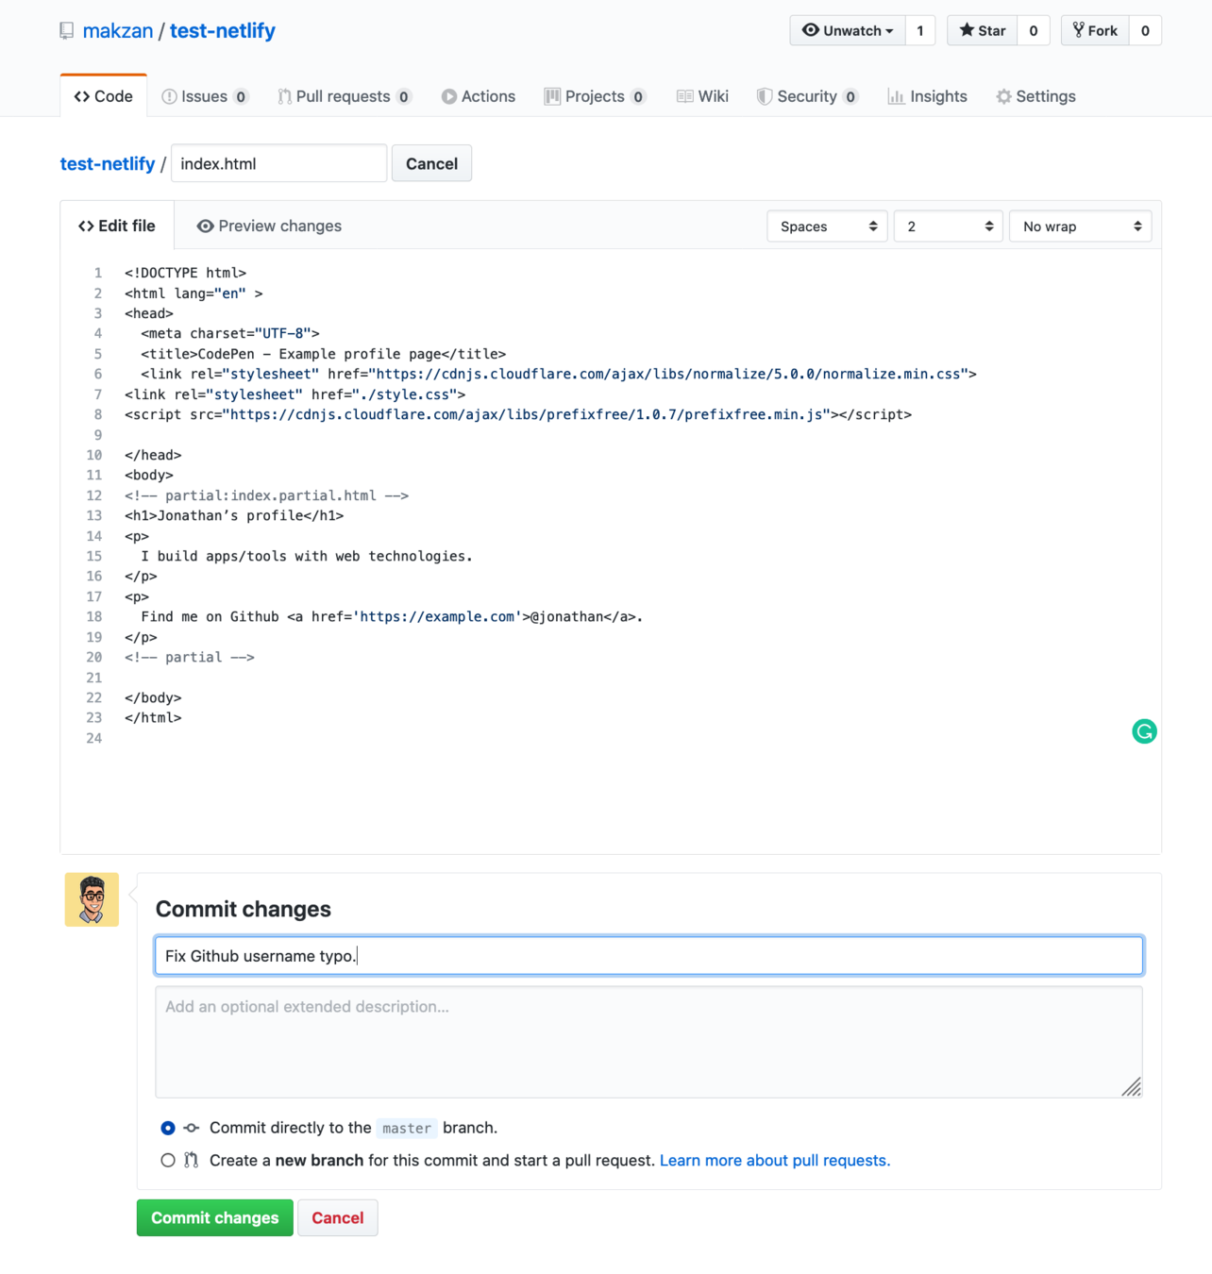The image size is (1212, 1274).
Task: Click the '<title>CodePen – Example profile page</title>' line
Action: click(324, 354)
